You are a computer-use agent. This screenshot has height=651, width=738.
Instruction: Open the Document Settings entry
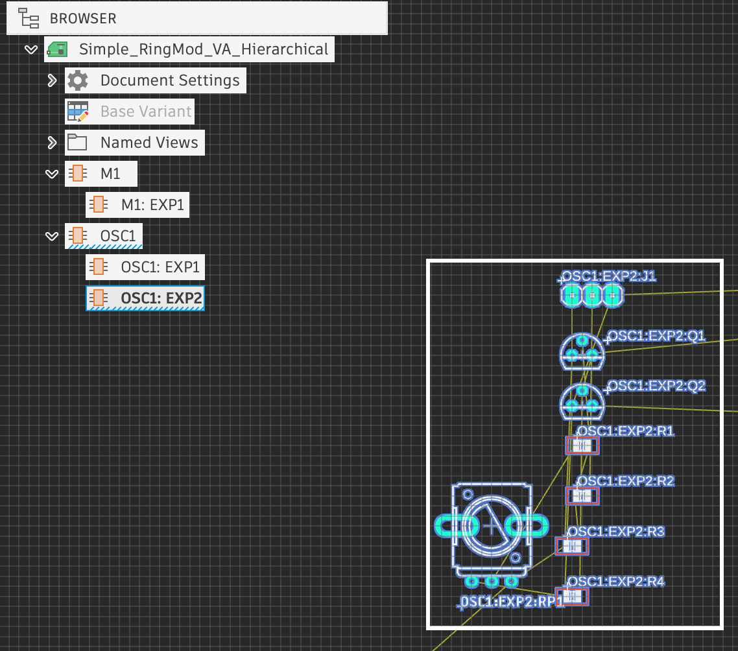tap(170, 80)
